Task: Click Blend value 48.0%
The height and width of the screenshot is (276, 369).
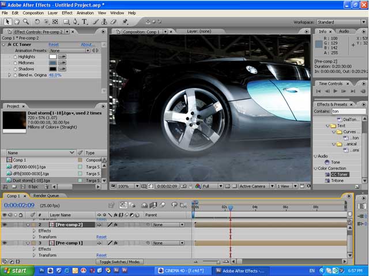Action: point(55,75)
